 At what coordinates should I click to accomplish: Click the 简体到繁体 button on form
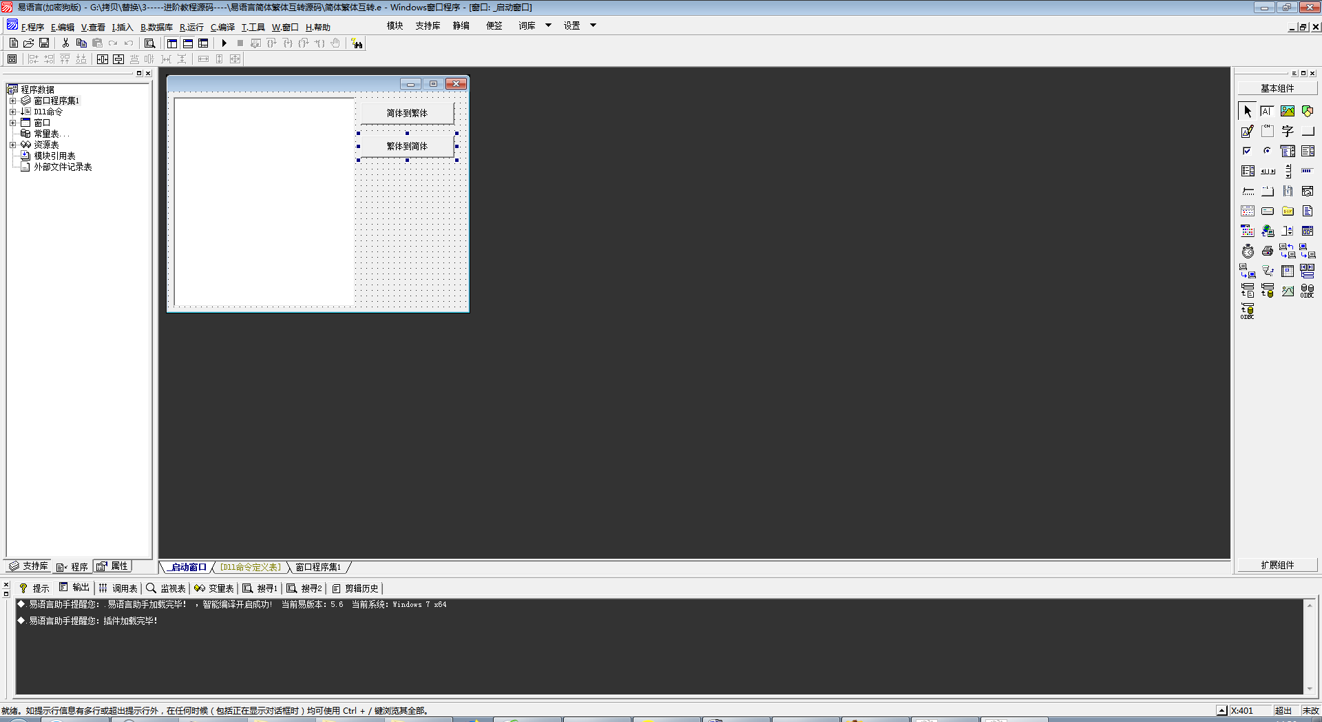[407, 113]
